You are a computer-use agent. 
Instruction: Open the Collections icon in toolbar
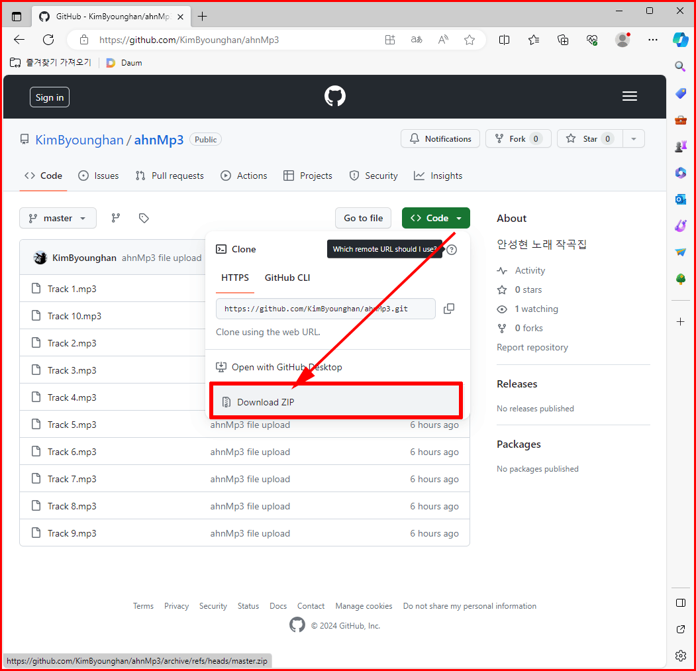click(x=563, y=40)
